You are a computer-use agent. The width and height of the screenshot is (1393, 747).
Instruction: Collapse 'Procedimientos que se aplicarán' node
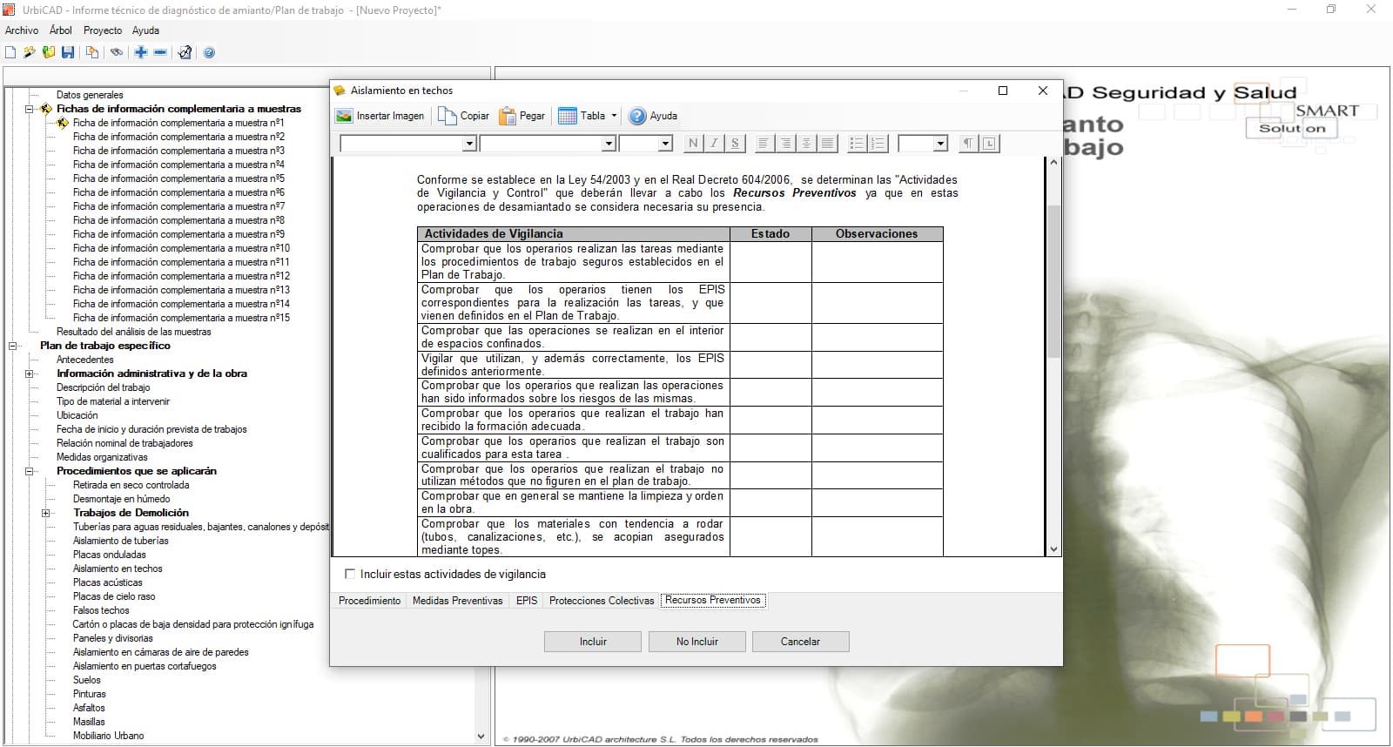tap(29, 471)
